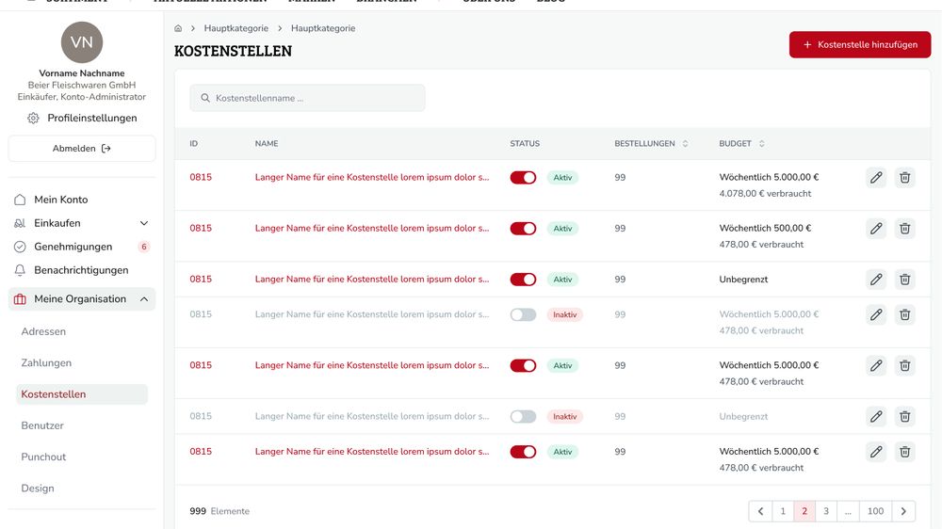Jump to page 100 in pagination

click(x=875, y=511)
